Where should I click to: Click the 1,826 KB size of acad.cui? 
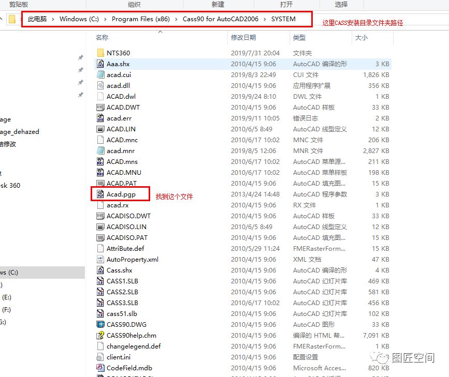tap(376, 74)
